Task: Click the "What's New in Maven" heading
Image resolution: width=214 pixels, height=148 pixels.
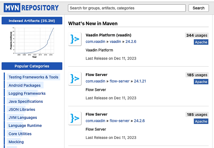Action: (x=93, y=23)
